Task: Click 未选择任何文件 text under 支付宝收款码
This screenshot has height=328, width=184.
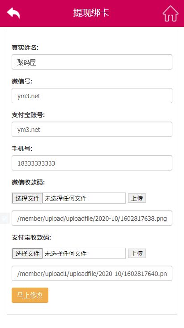Action: (66, 254)
